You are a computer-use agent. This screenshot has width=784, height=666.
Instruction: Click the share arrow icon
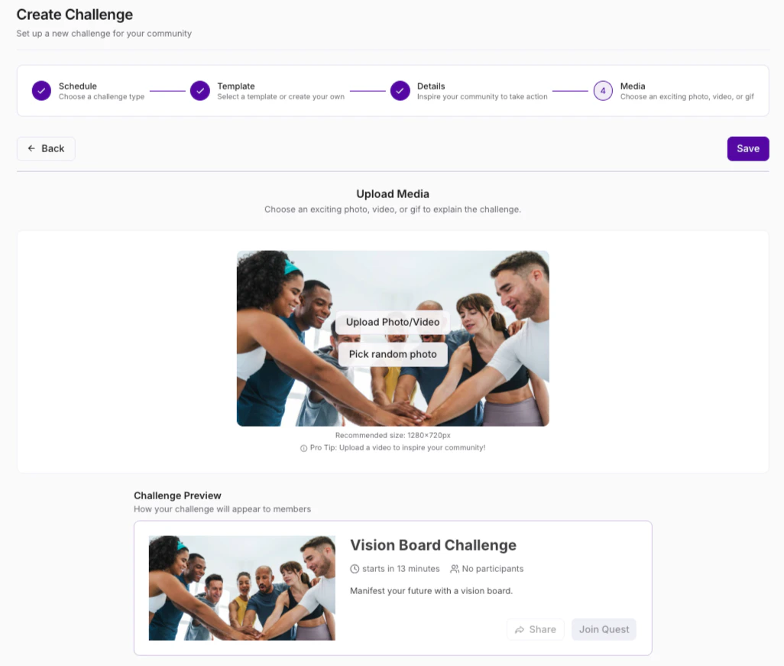[520, 630]
